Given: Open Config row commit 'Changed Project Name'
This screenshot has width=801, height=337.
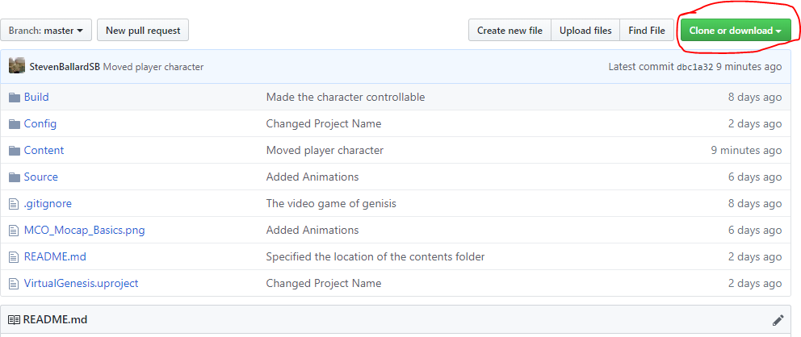Looking at the screenshot, I should click(323, 124).
